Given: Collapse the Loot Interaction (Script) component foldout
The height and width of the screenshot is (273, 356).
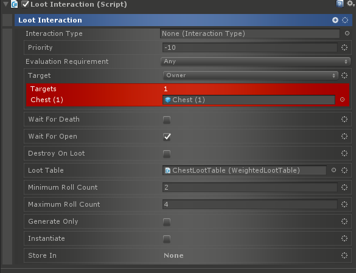Looking at the screenshot, I should pos(5,4).
